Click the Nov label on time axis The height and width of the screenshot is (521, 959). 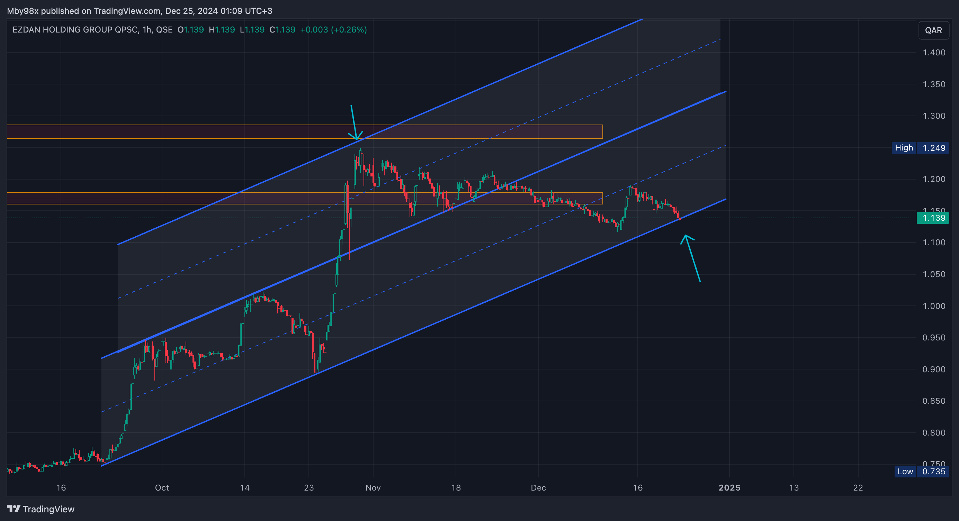pos(373,487)
